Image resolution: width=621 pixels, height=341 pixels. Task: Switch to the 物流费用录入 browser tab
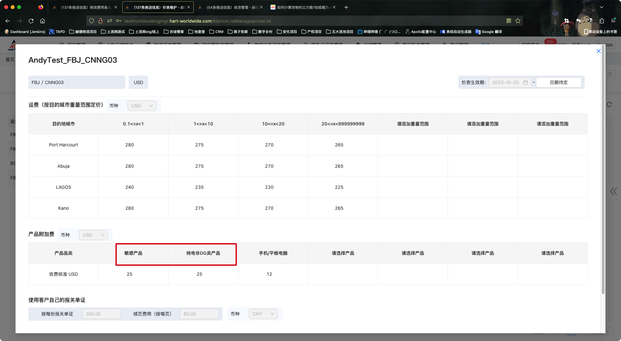85,7
